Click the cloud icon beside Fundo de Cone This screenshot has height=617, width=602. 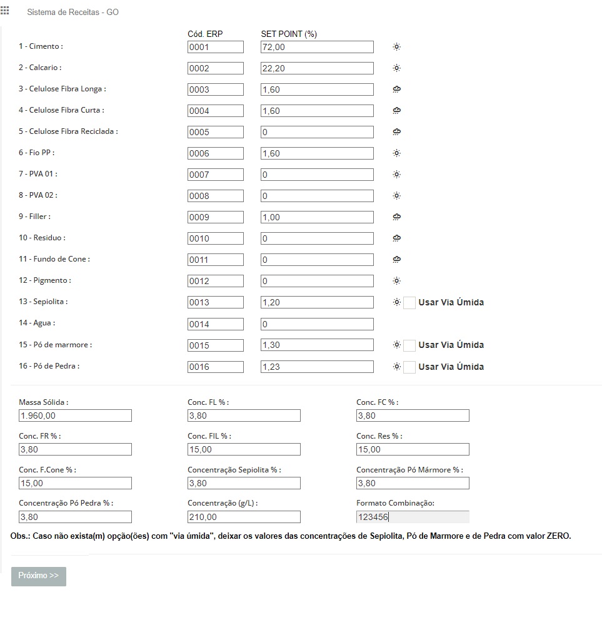click(397, 259)
